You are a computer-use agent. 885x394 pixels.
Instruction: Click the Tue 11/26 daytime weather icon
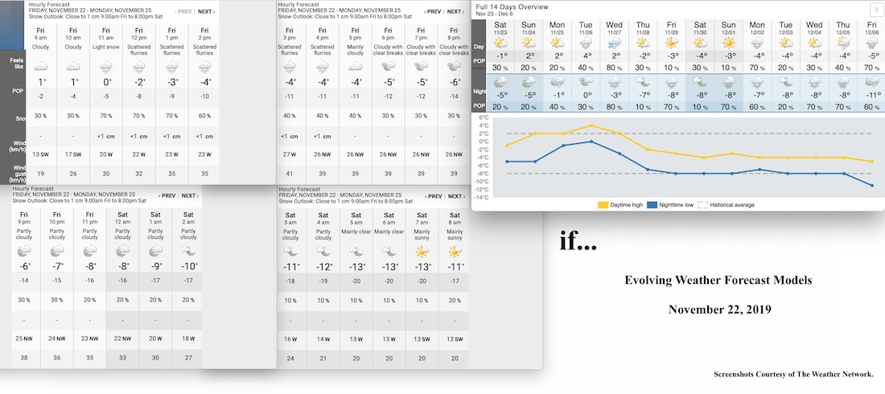[x=586, y=43]
